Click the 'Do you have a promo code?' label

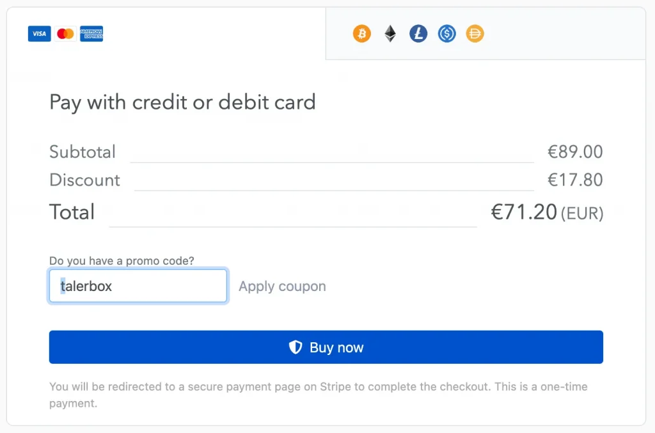coord(122,261)
